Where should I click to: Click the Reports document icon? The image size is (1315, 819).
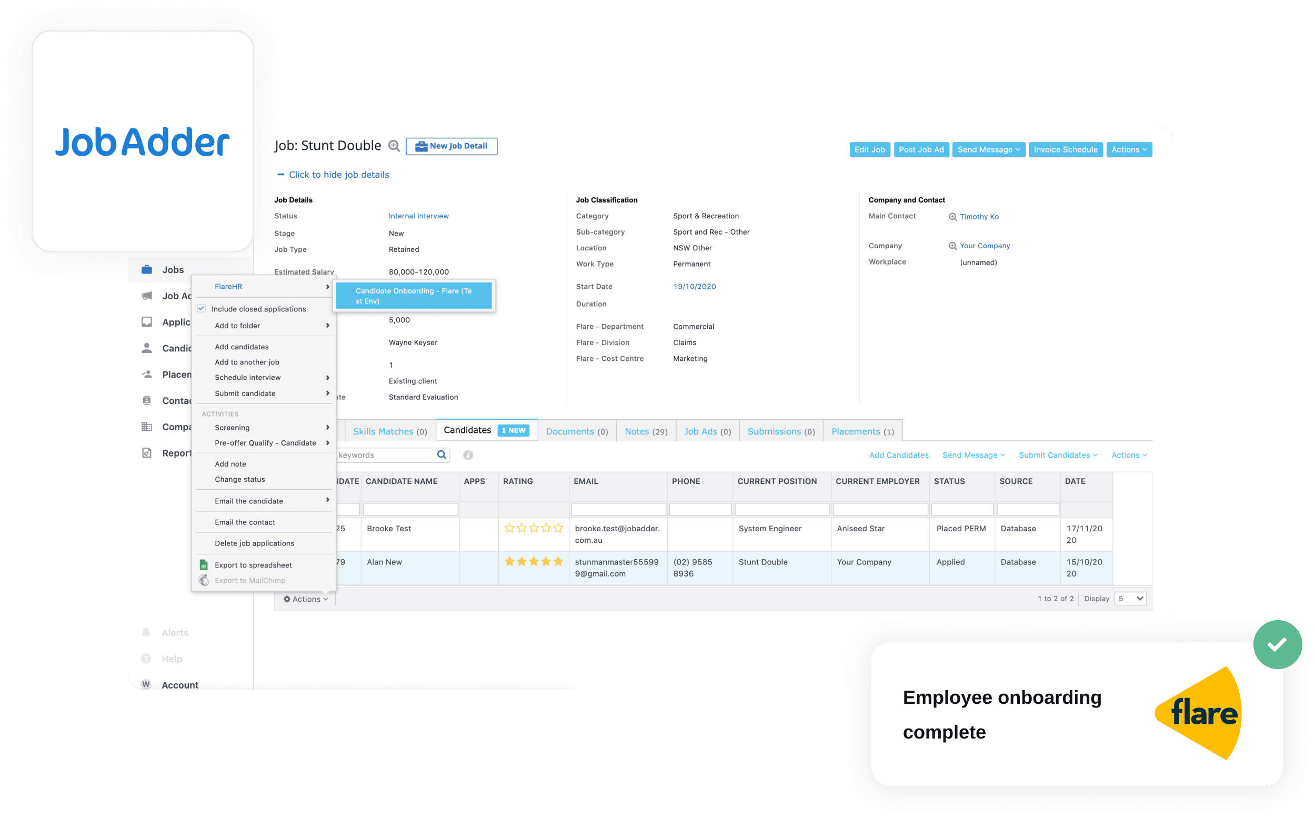point(147,453)
